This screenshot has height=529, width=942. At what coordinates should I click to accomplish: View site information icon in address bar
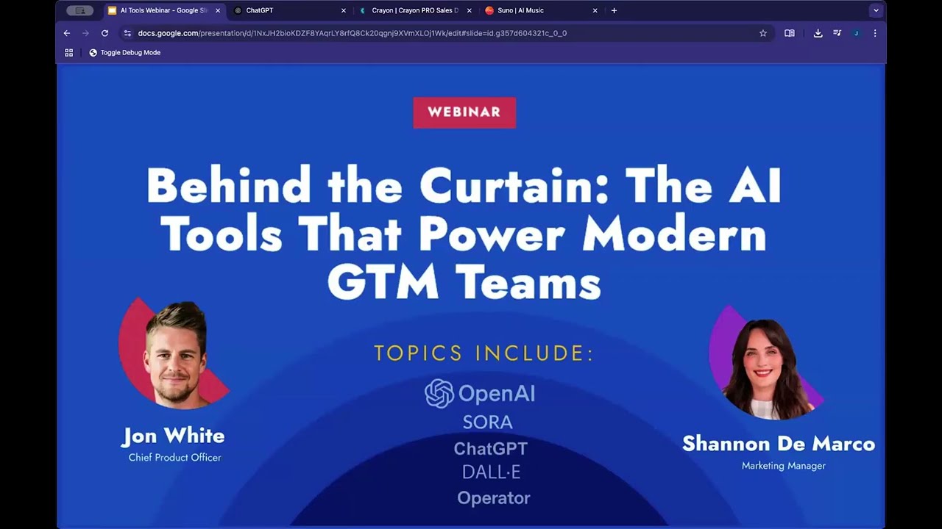click(x=127, y=33)
